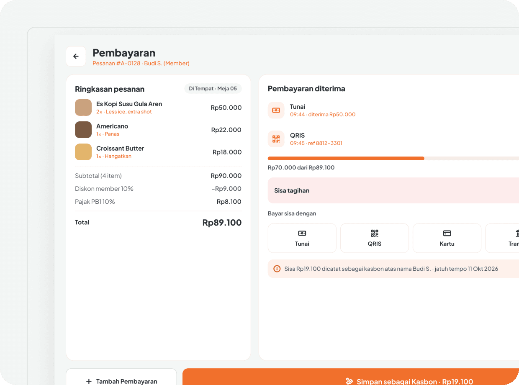Screen dimensions: 519x385
Task: Click the 1x · Hangatkan note
Action: pyautogui.click(x=114, y=156)
